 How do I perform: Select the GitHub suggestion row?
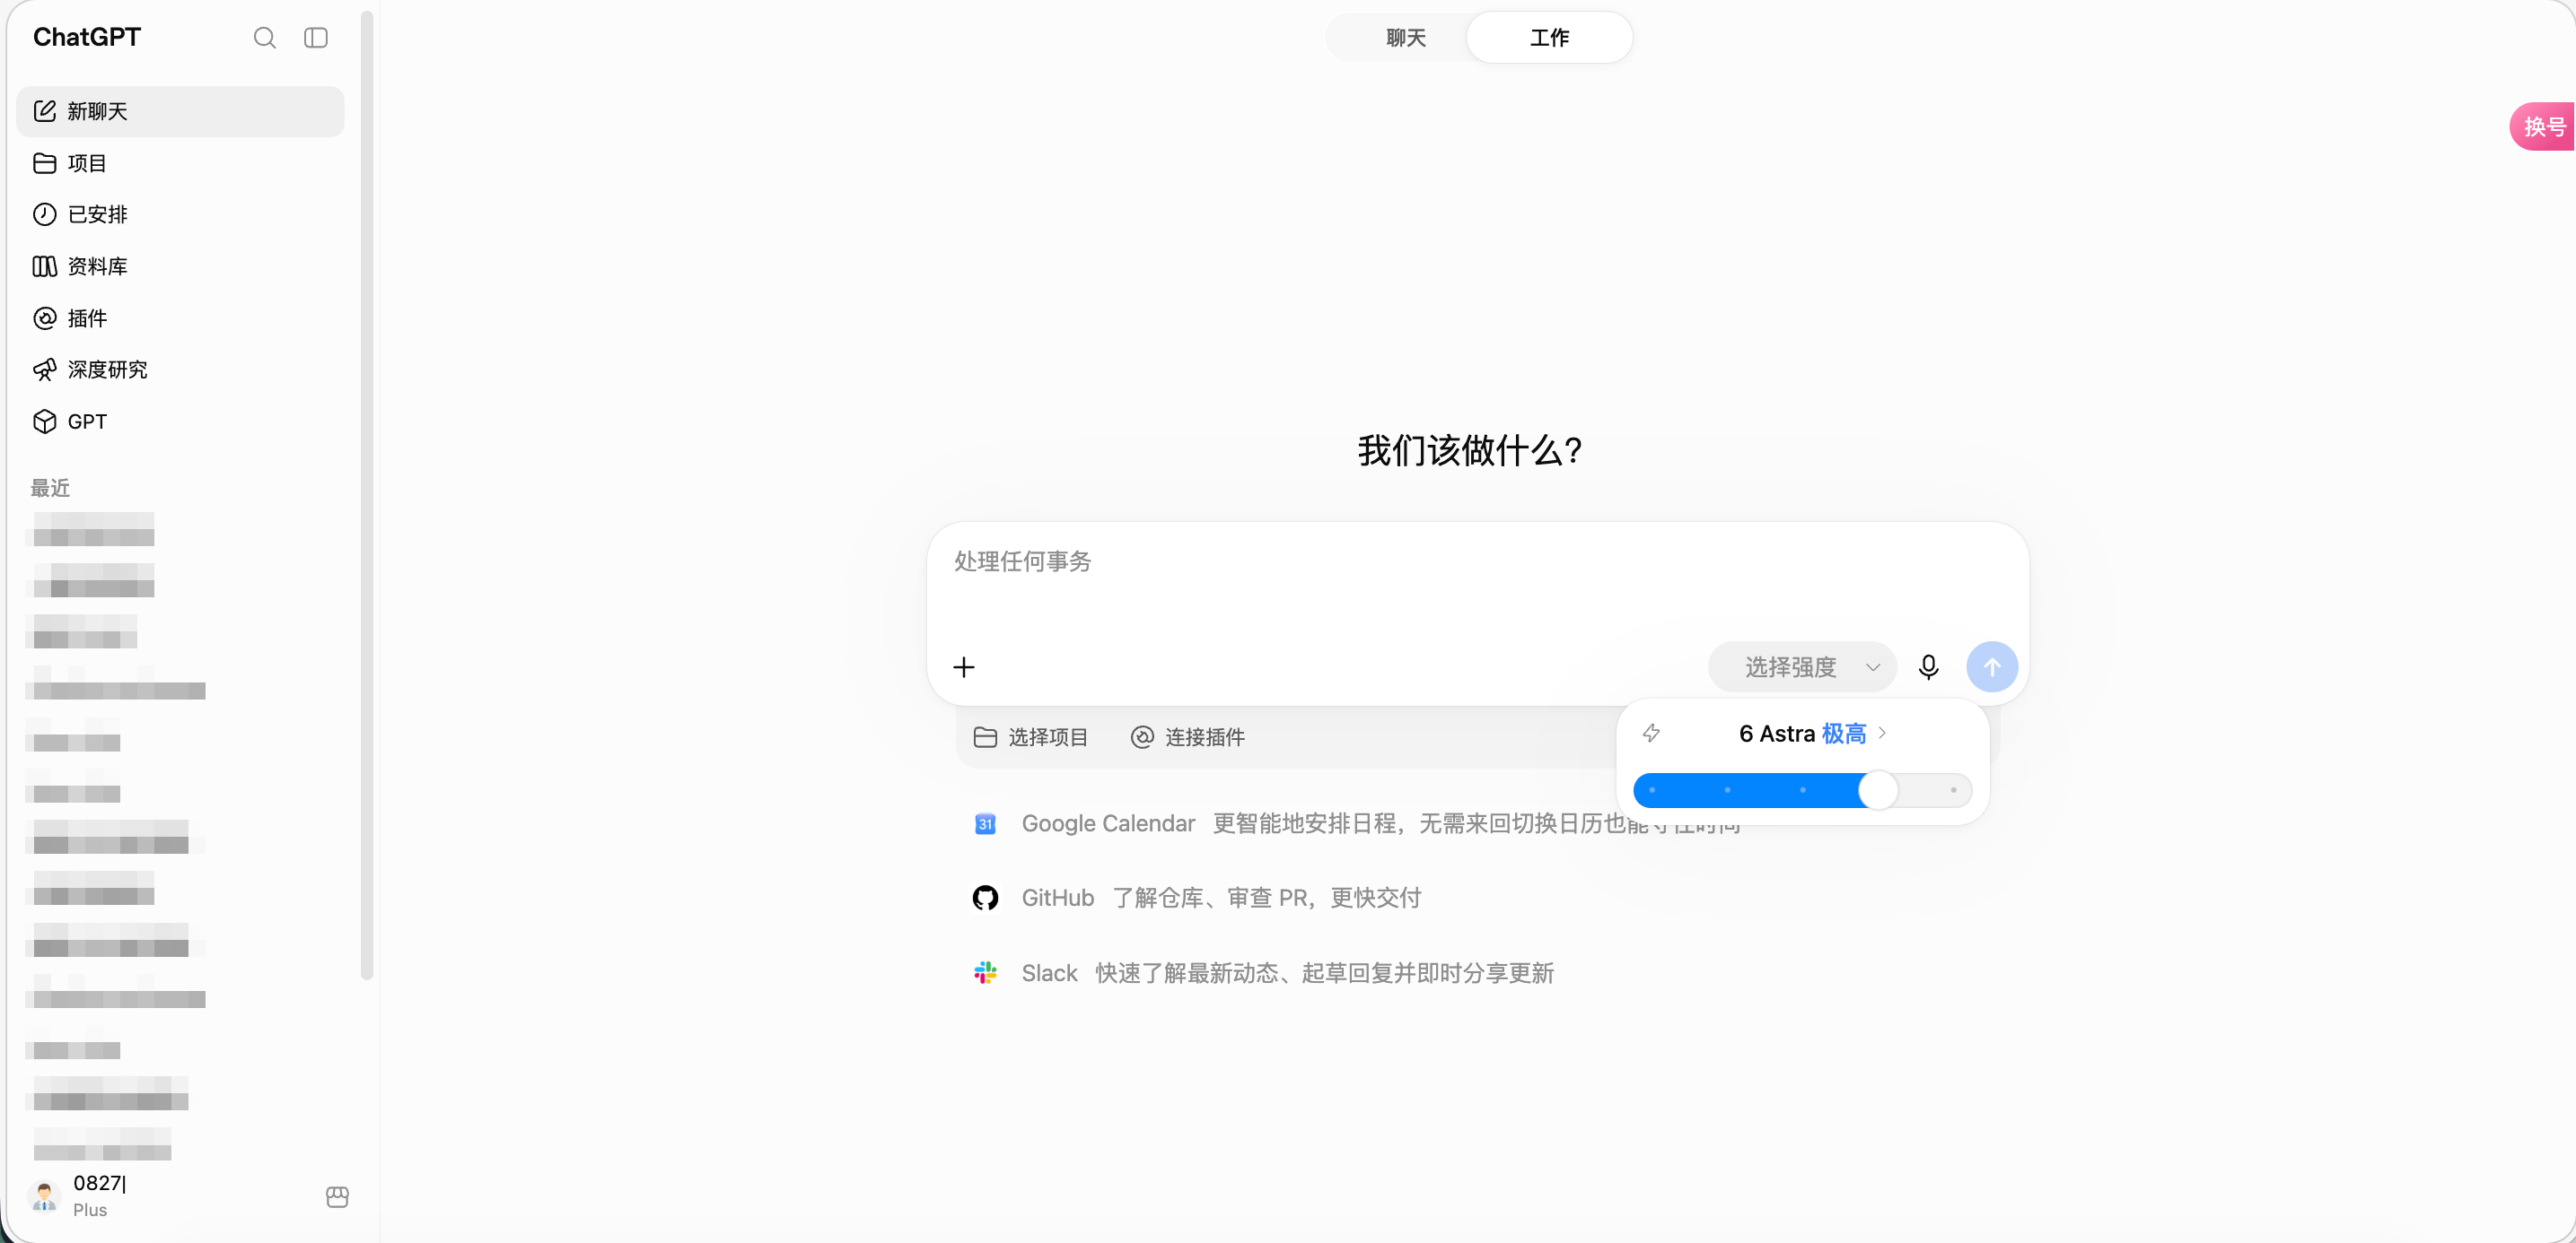click(1196, 899)
